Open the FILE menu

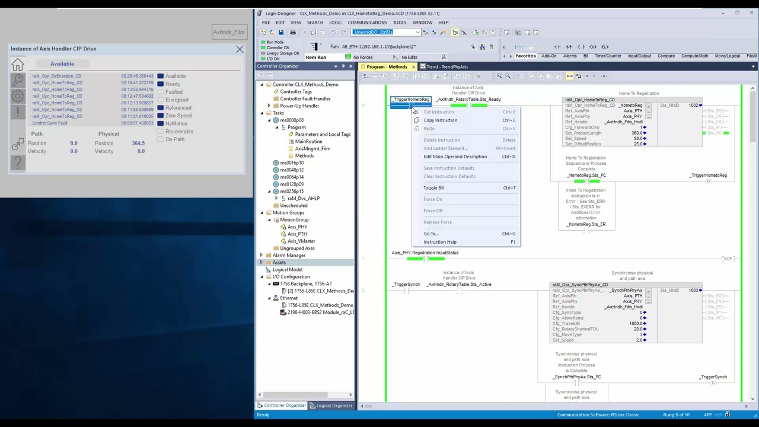266,23
